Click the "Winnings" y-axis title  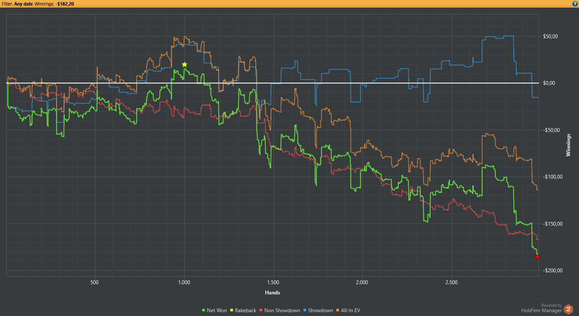click(568, 145)
